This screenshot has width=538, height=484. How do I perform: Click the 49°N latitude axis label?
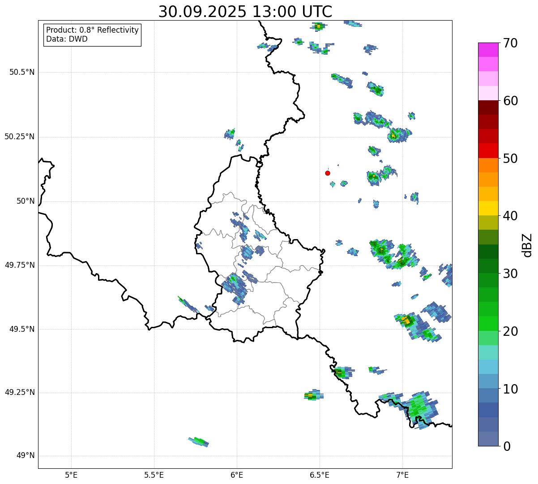click(x=25, y=456)
